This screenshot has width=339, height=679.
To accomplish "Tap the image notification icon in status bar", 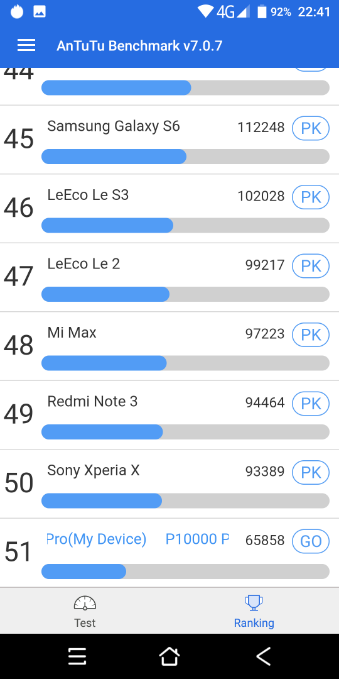I will pos(40,12).
